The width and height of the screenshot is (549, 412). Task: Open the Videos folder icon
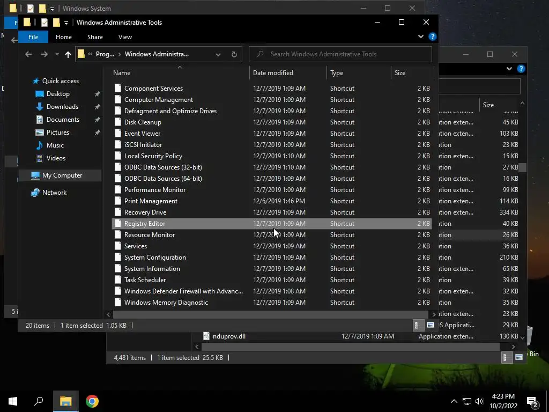tap(40, 158)
